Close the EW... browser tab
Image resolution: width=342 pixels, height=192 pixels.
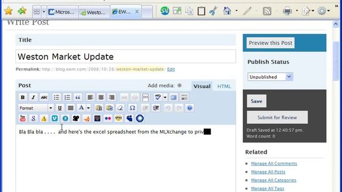click(x=137, y=12)
